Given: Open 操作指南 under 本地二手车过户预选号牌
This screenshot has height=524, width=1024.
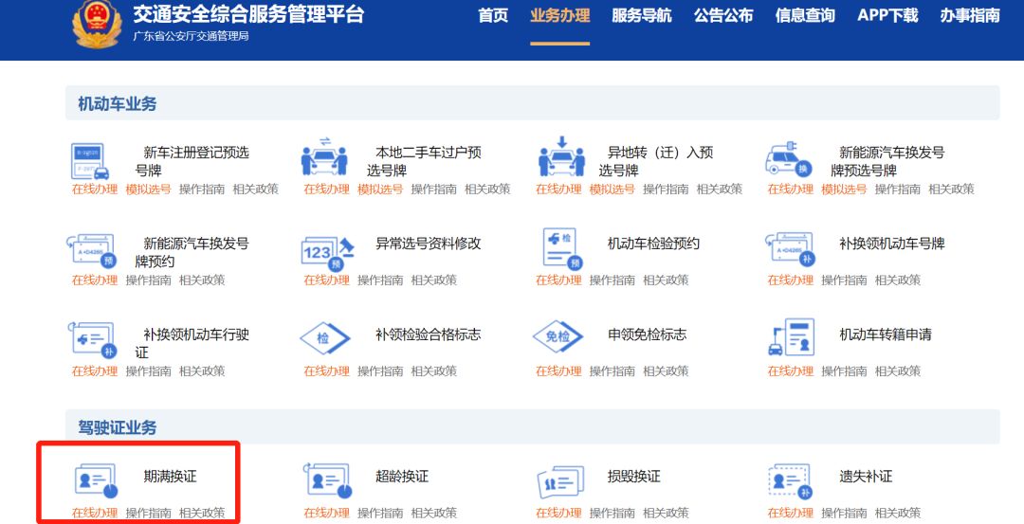Looking at the screenshot, I should pos(433,190).
